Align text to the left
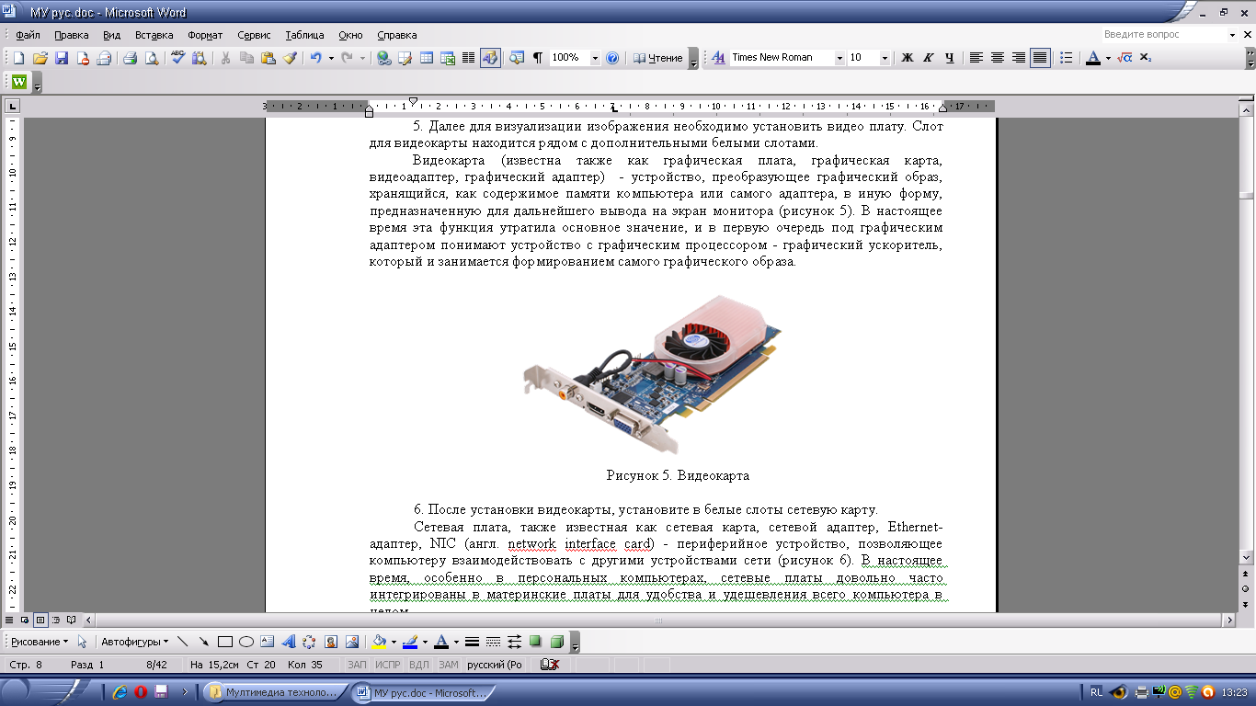1256x706 pixels. click(976, 58)
